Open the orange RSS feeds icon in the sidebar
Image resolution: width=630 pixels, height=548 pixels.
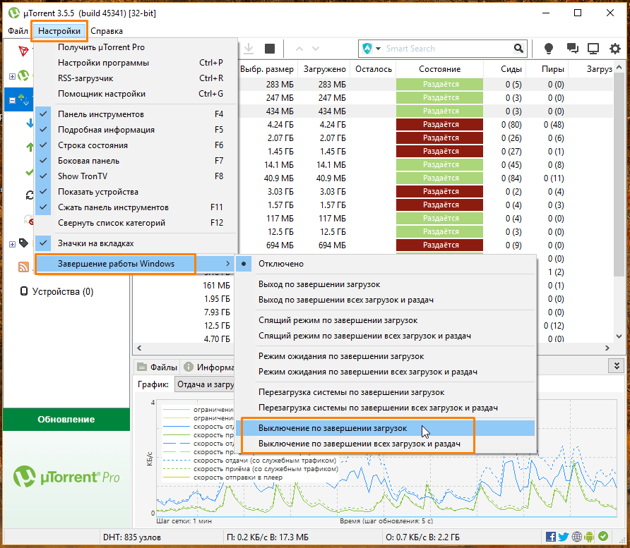[24, 267]
